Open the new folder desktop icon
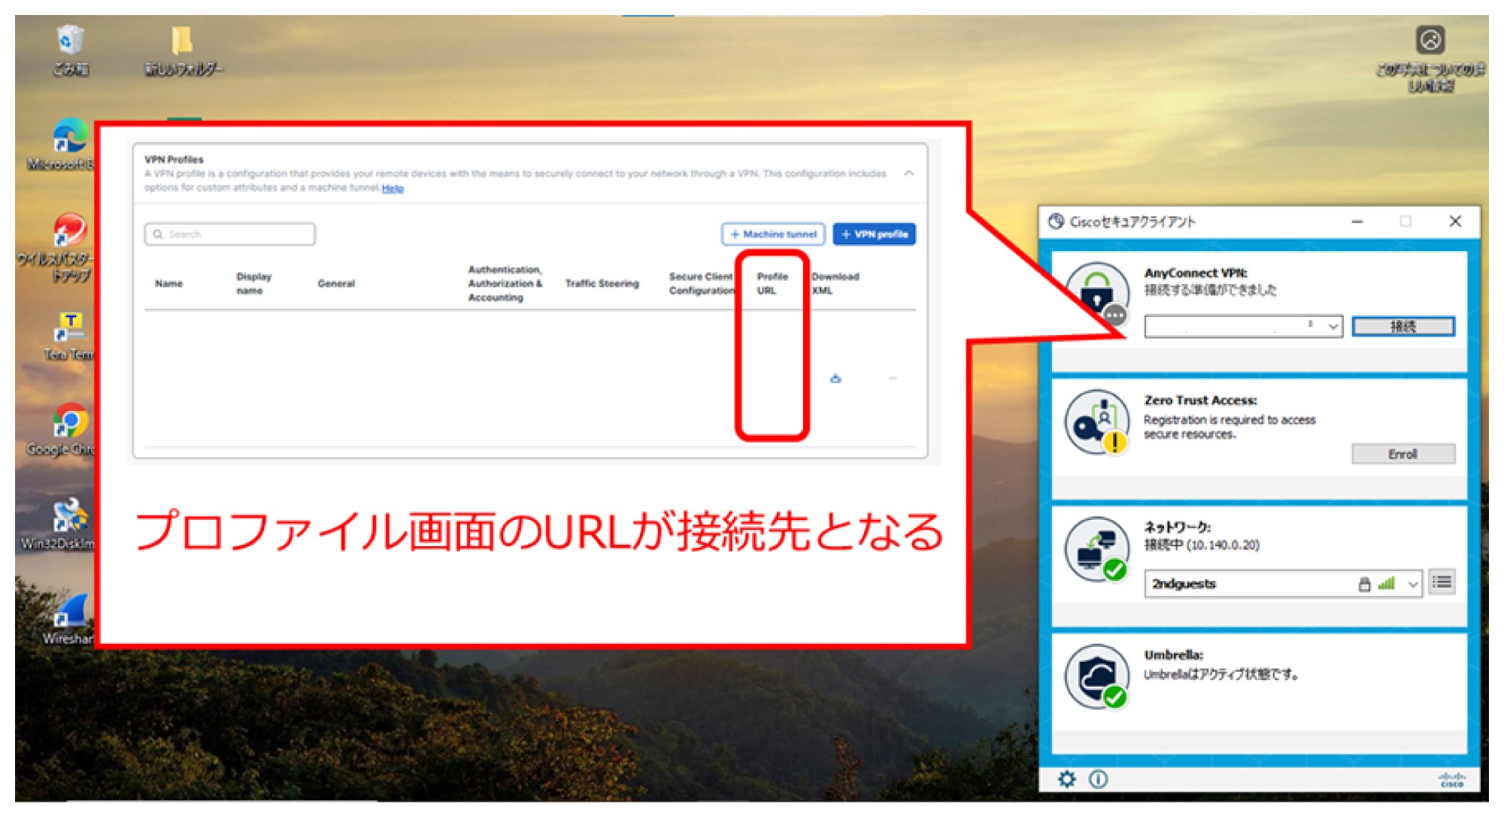 coord(183,50)
